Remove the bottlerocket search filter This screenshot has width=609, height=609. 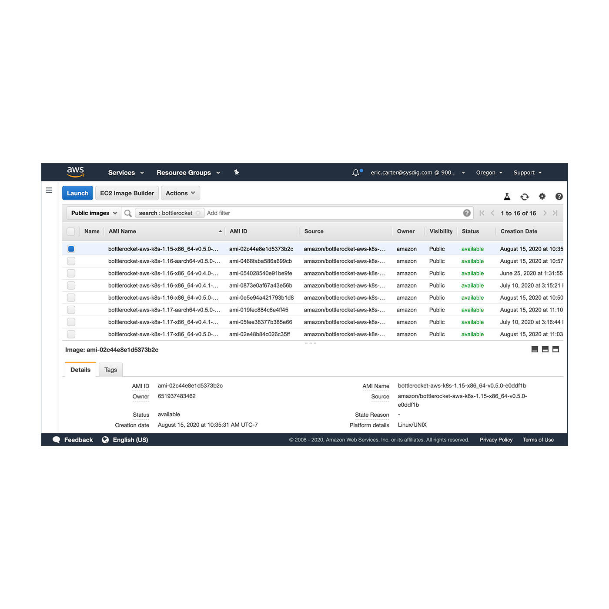point(198,213)
